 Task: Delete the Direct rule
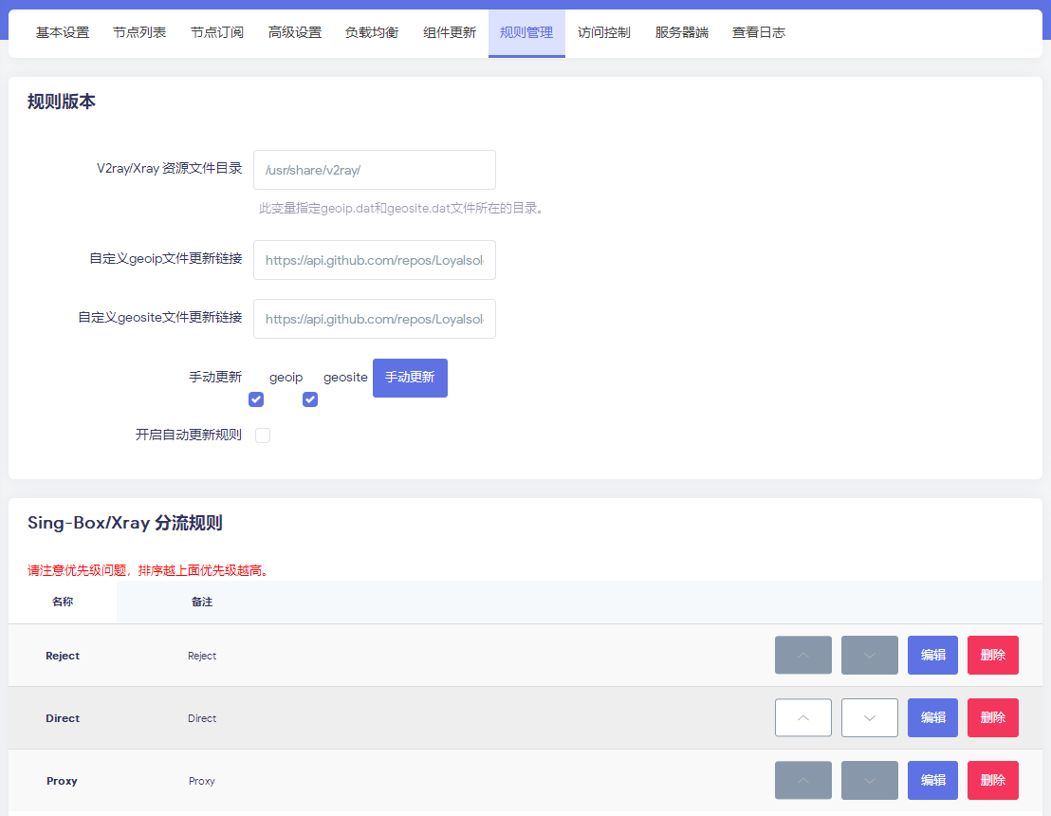pyautogui.click(x=992, y=718)
